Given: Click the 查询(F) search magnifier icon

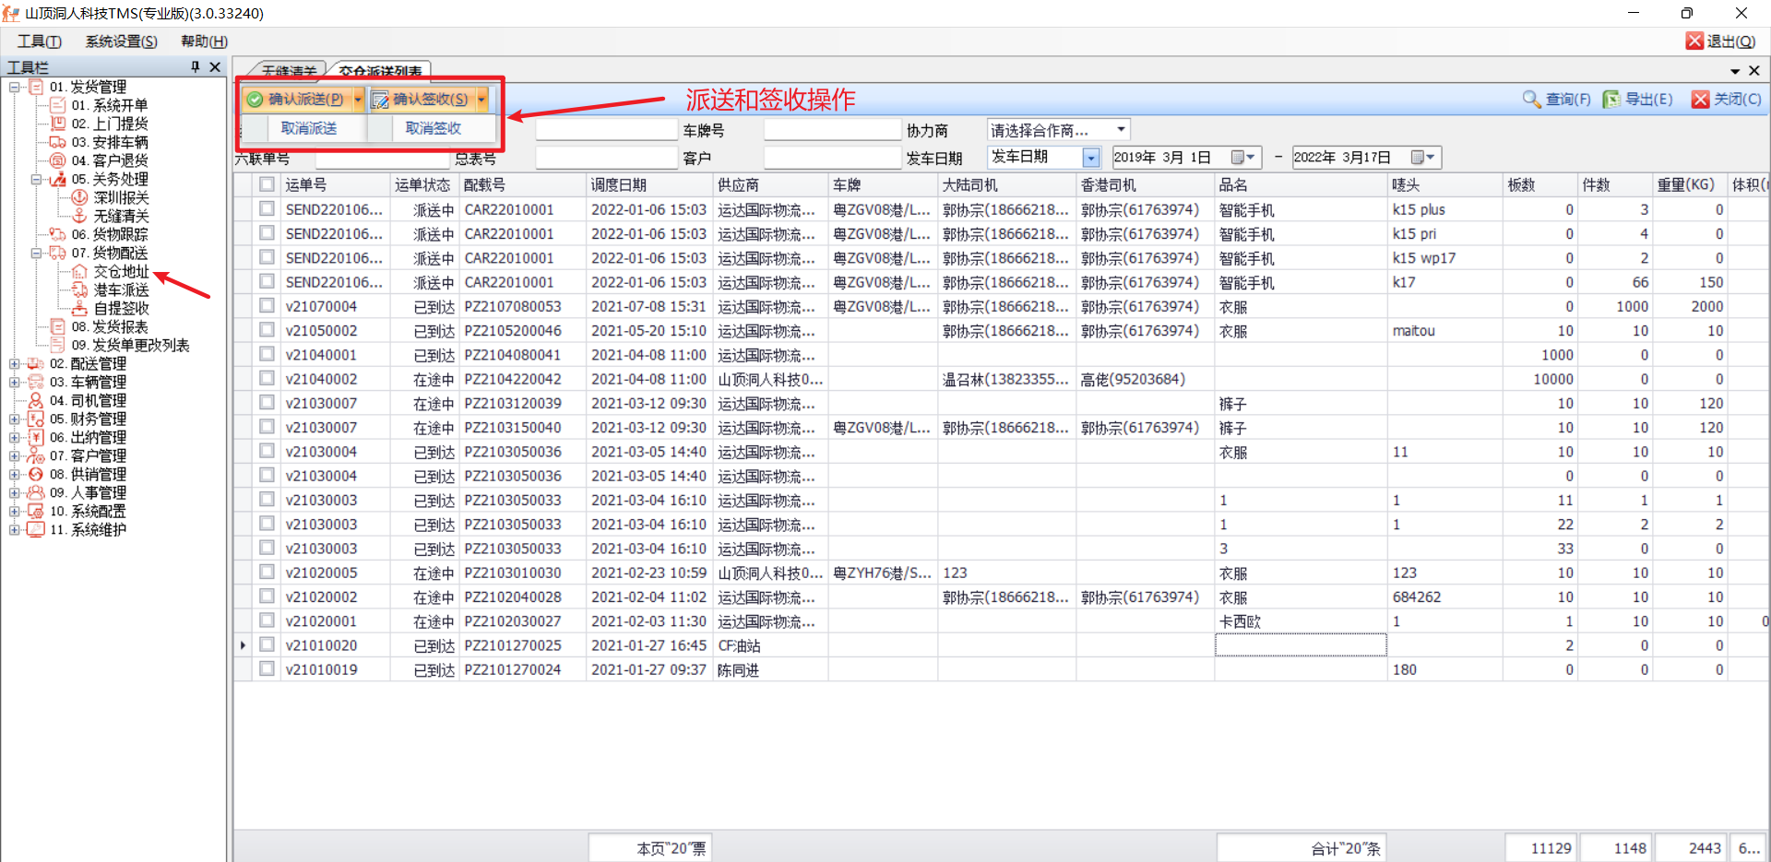Looking at the screenshot, I should [x=1531, y=99].
